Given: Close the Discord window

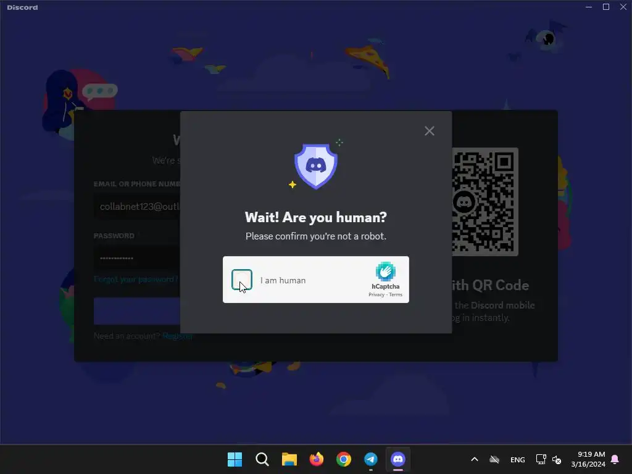Looking at the screenshot, I should click(x=623, y=7).
